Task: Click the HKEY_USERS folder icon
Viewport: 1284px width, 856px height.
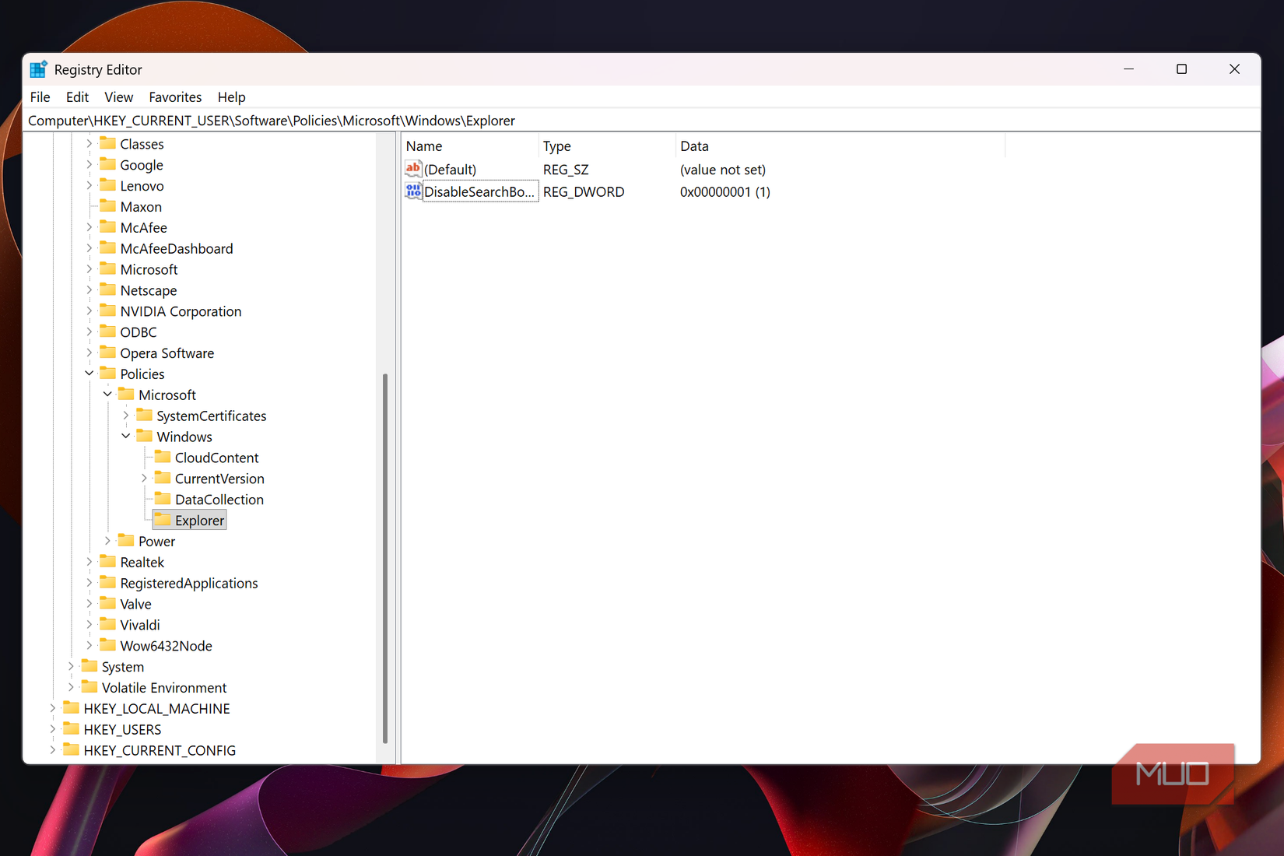Action: [x=72, y=729]
